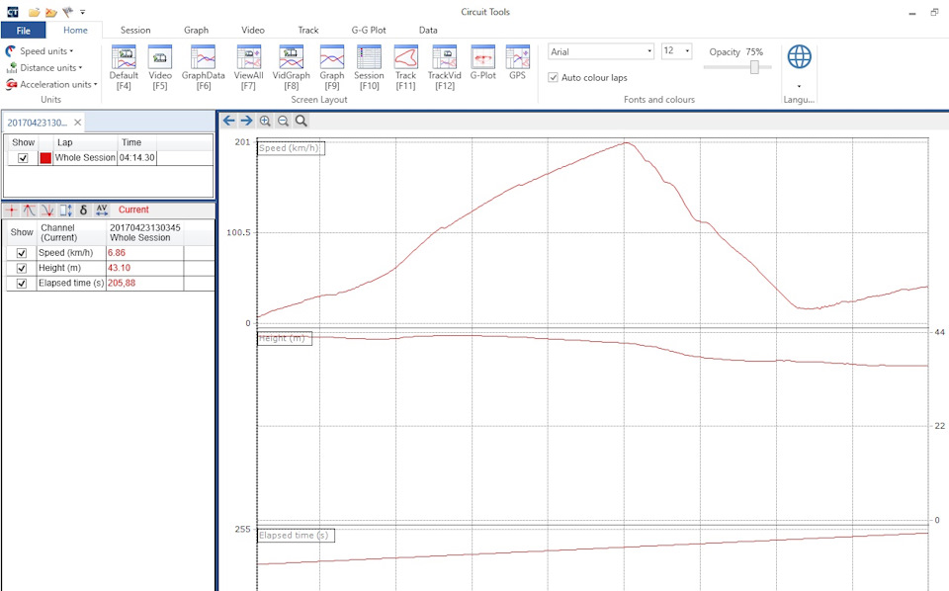Screen dimensions: 949x591
Task: Click the Time column header
Action: point(136,142)
